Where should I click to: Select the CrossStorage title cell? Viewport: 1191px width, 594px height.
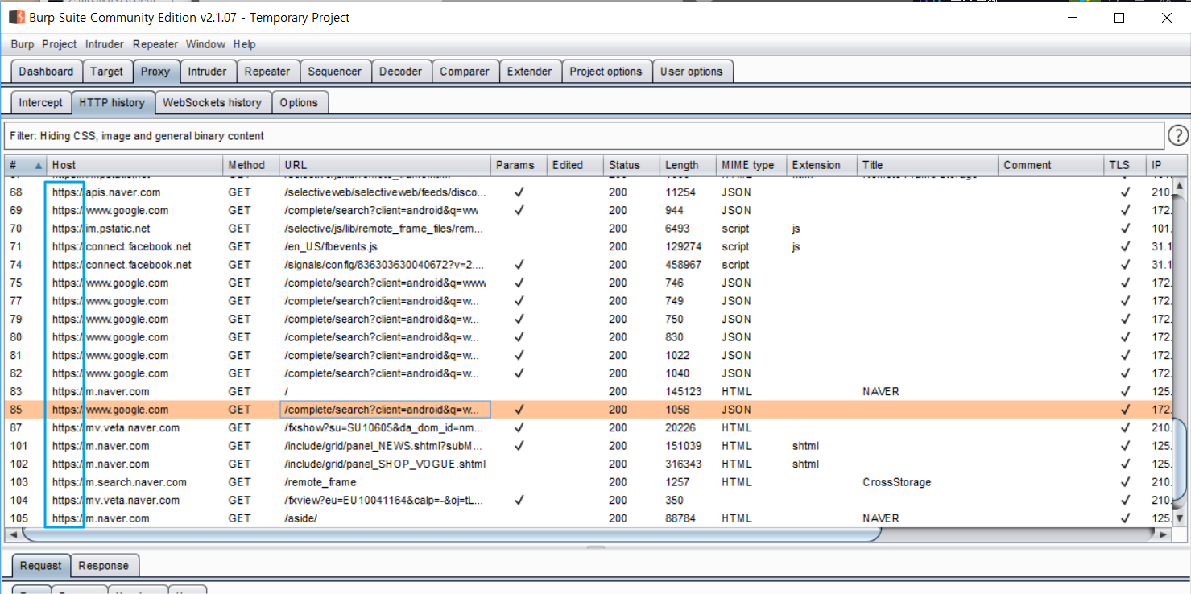(927, 482)
